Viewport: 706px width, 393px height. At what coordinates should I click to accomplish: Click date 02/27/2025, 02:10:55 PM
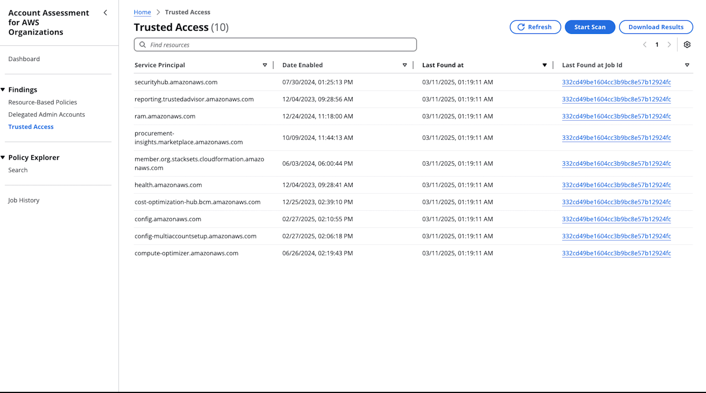click(x=317, y=219)
